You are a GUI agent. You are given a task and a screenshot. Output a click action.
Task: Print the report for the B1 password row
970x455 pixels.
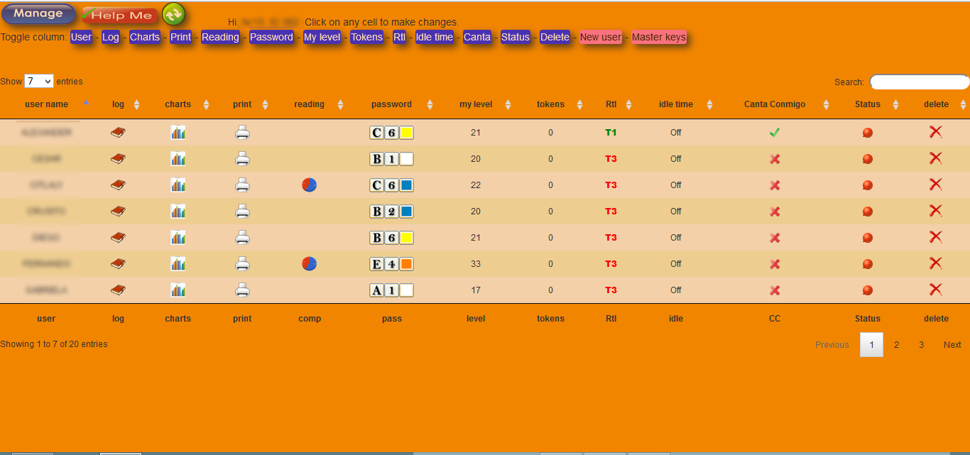coord(242,158)
